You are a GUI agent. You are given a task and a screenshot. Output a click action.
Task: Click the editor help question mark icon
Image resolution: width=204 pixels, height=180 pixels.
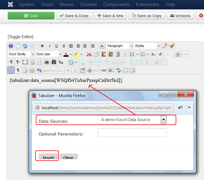coord(11,46)
